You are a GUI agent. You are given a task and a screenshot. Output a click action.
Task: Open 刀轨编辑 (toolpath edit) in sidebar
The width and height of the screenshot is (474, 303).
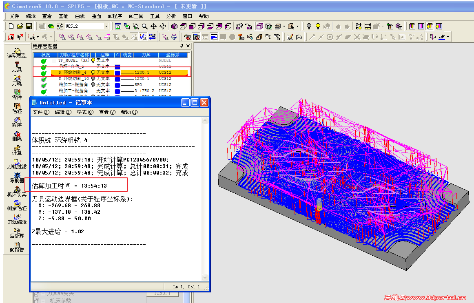point(17,219)
